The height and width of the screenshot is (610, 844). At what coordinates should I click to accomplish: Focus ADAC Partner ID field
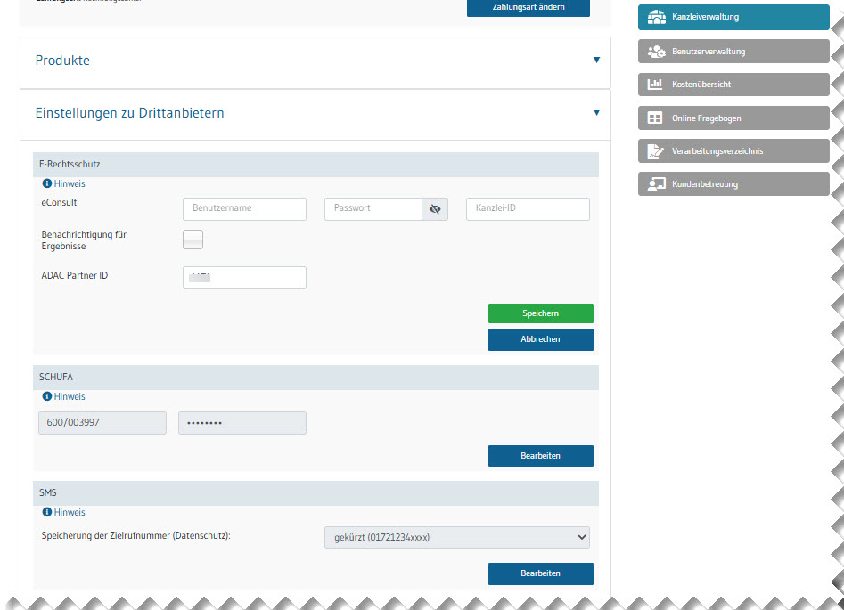(244, 278)
